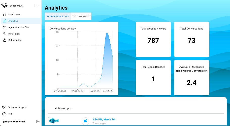Screen dimensions: 230x126
Task: Click the 3/2/2023 axis label
Action: coord(95,91)
